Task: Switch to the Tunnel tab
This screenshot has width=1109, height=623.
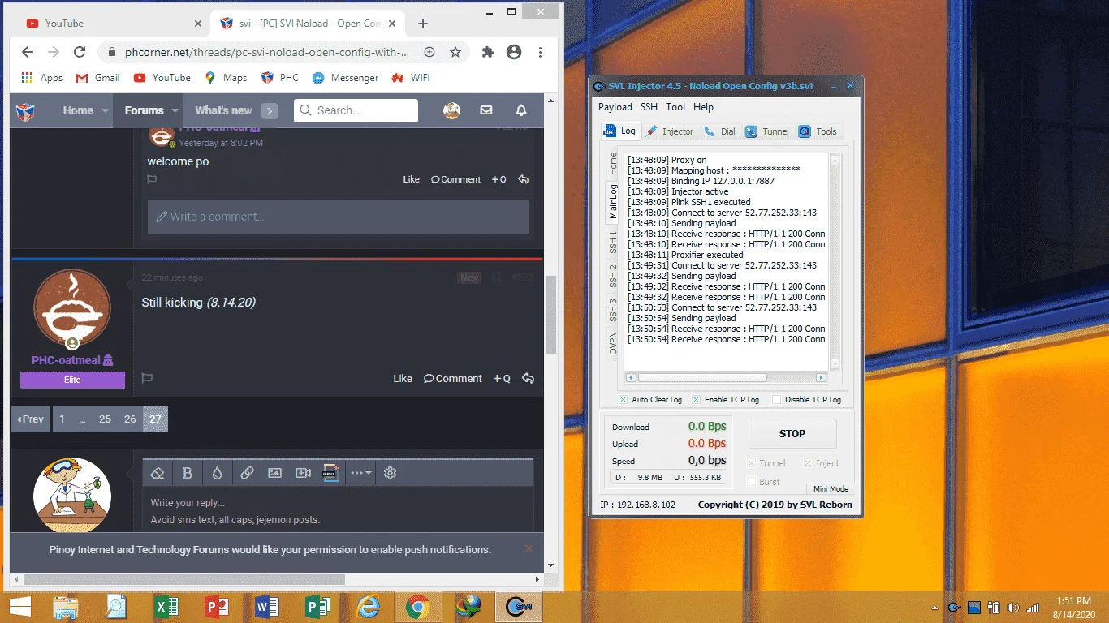Action: click(x=767, y=131)
